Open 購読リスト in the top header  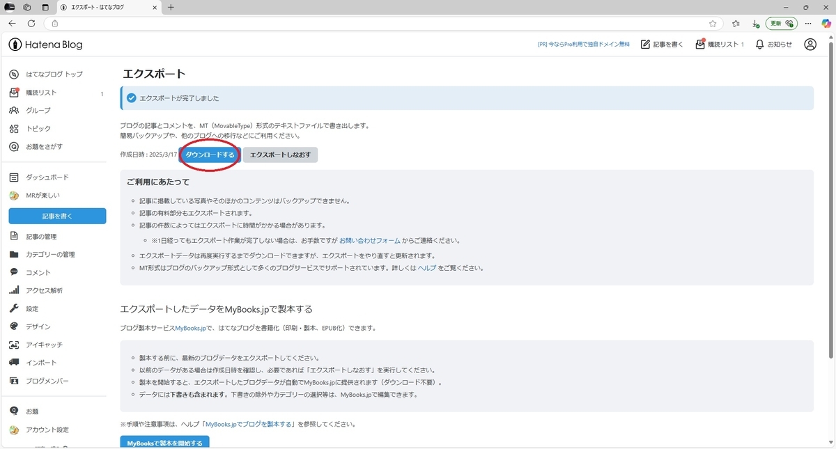tap(720, 45)
